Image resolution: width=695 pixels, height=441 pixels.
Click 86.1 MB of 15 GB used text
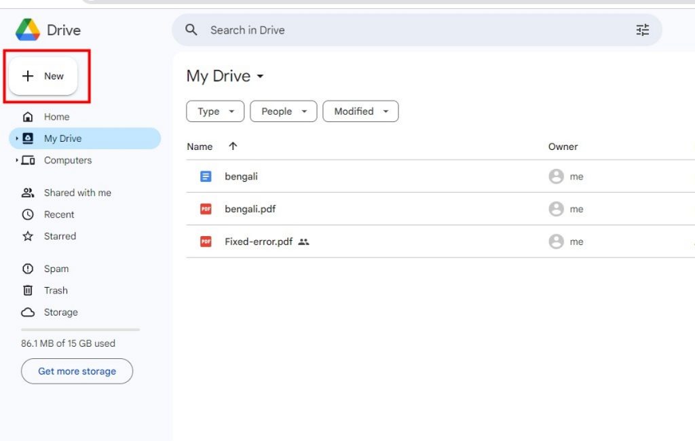(68, 343)
